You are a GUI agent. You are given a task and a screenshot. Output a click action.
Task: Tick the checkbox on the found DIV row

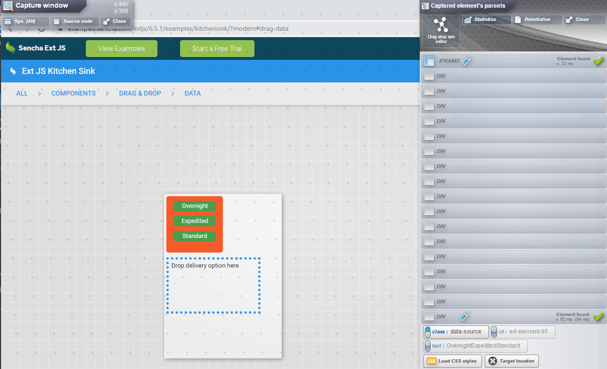429,317
